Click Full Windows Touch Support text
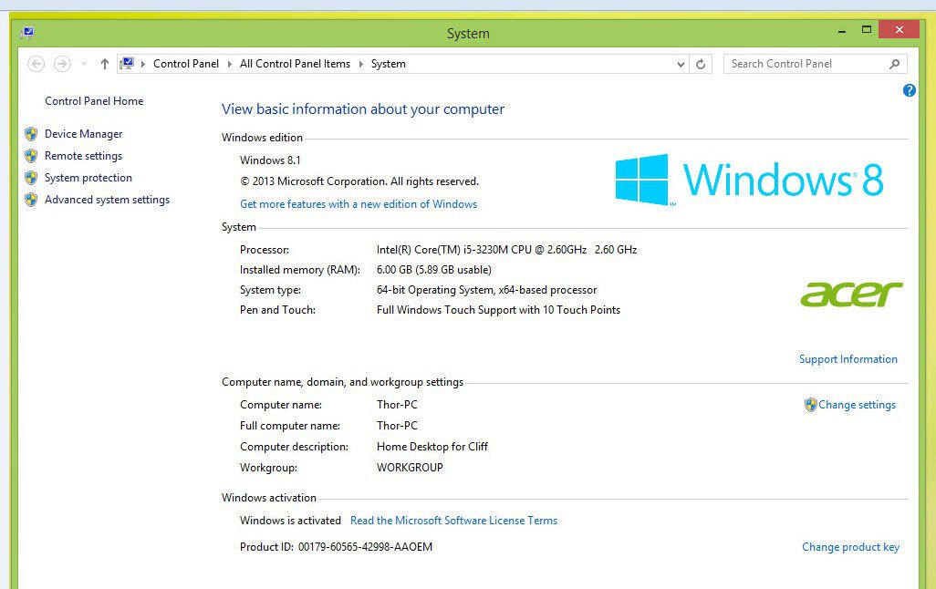 tap(498, 310)
